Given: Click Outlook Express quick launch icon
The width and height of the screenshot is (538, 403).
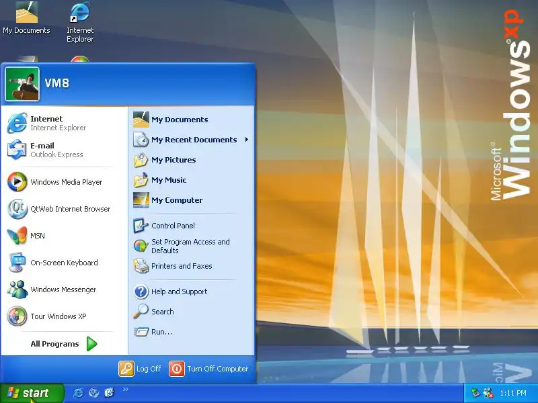Looking at the screenshot, I should point(109,393).
